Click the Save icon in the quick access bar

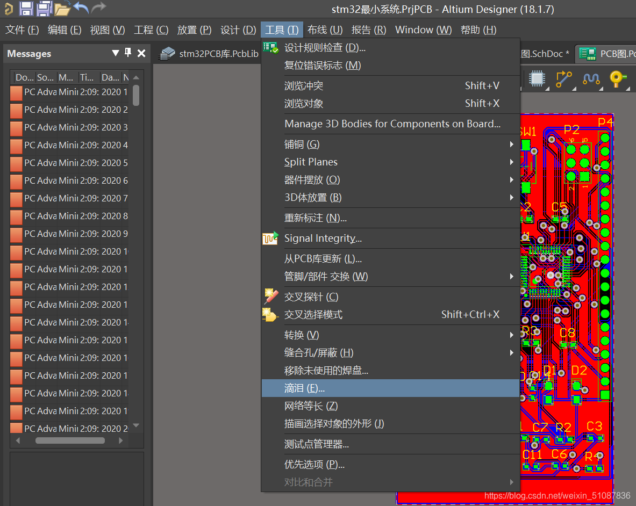26,8
